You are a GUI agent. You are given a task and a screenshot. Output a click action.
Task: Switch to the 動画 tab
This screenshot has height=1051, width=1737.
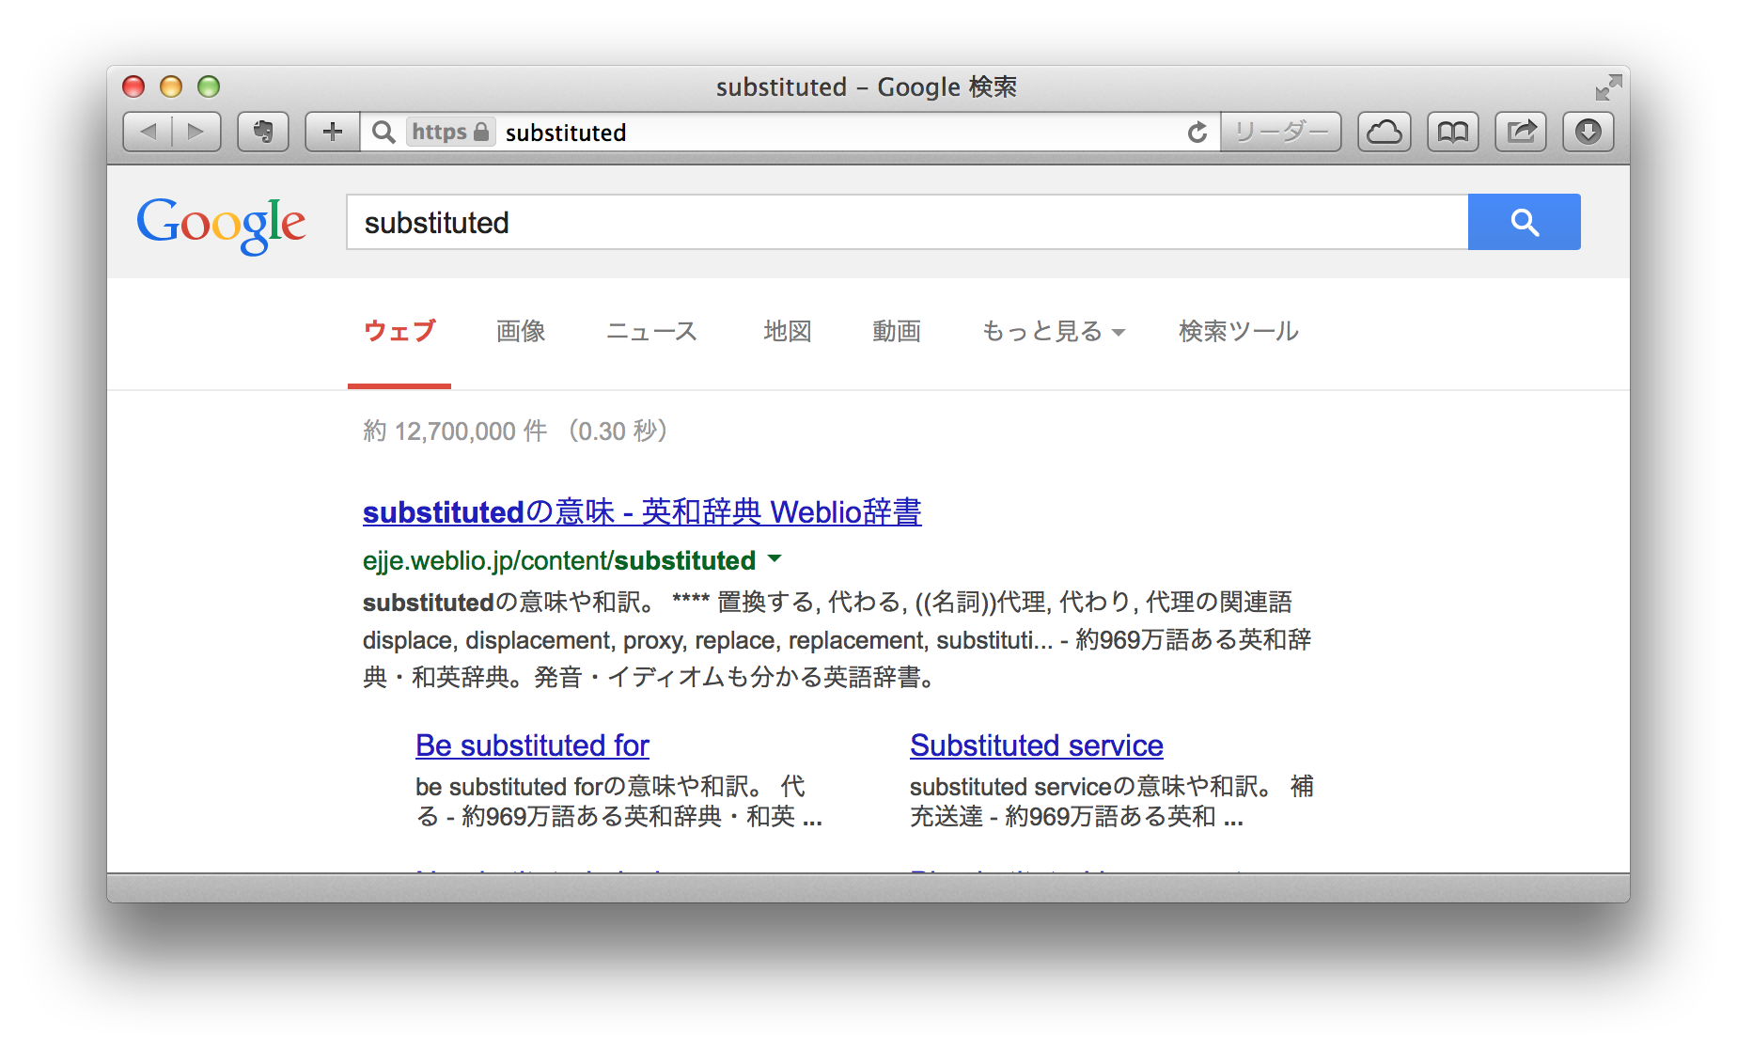[x=897, y=331]
